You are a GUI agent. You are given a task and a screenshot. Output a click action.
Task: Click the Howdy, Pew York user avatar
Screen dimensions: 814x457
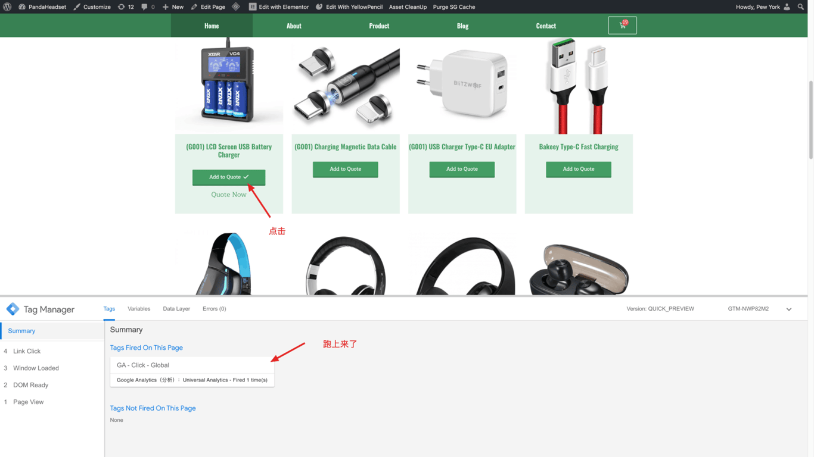(787, 7)
